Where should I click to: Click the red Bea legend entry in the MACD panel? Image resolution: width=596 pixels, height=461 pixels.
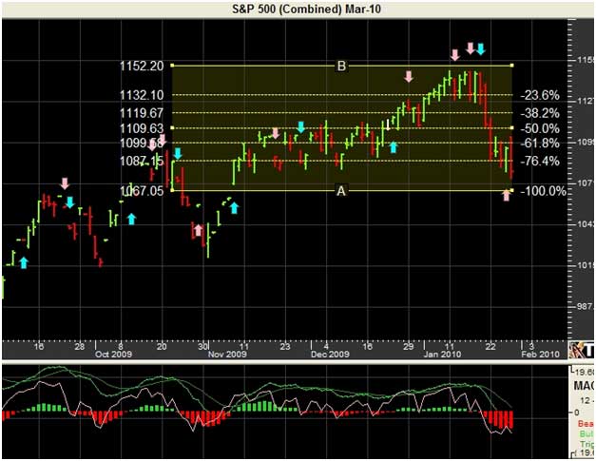pos(586,424)
